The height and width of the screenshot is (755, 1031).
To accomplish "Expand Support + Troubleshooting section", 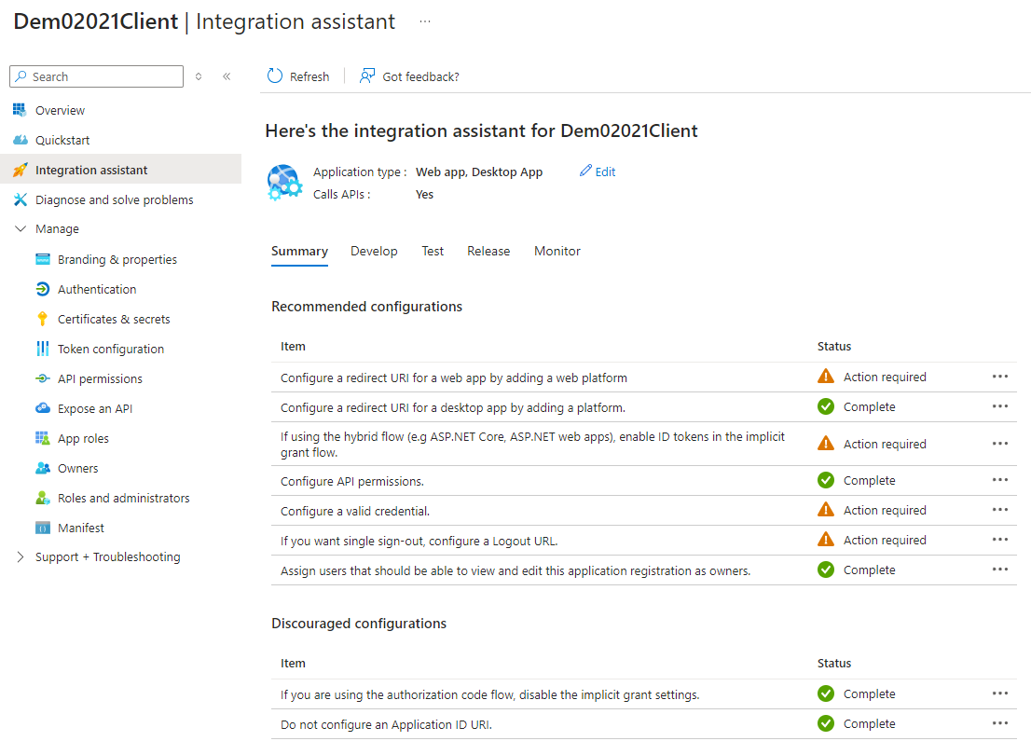I will 21,557.
